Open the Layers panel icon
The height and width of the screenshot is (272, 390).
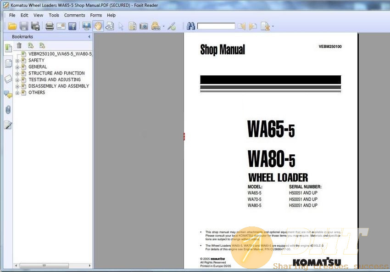(x=8, y=79)
